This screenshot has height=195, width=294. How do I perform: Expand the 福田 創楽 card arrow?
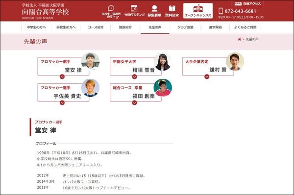click(x=134, y=103)
